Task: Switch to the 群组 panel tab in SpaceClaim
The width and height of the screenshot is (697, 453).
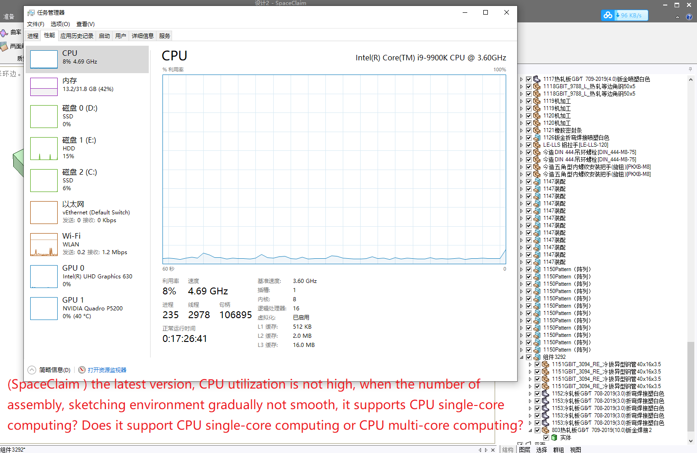Action: [558, 450]
